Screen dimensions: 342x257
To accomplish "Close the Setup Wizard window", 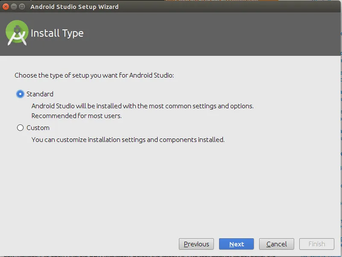I will [6, 6].
